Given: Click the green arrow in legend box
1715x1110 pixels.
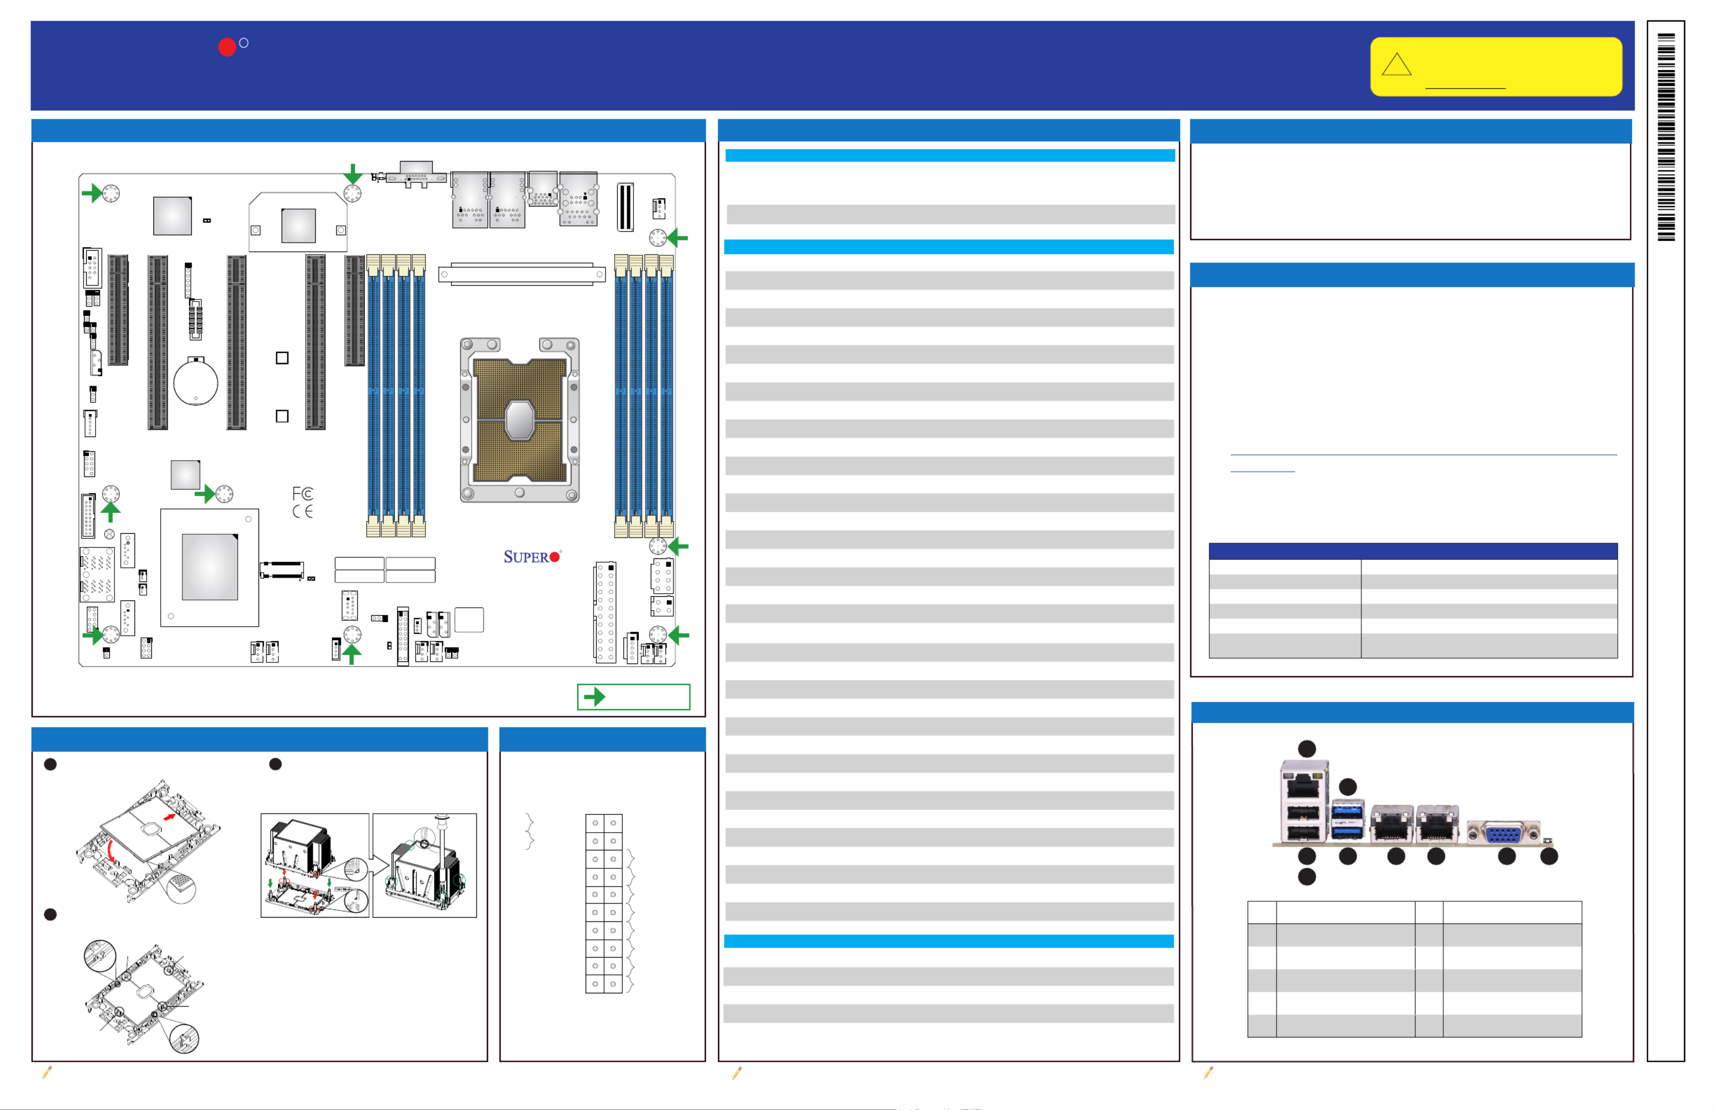Looking at the screenshot, I should (595, 697).
